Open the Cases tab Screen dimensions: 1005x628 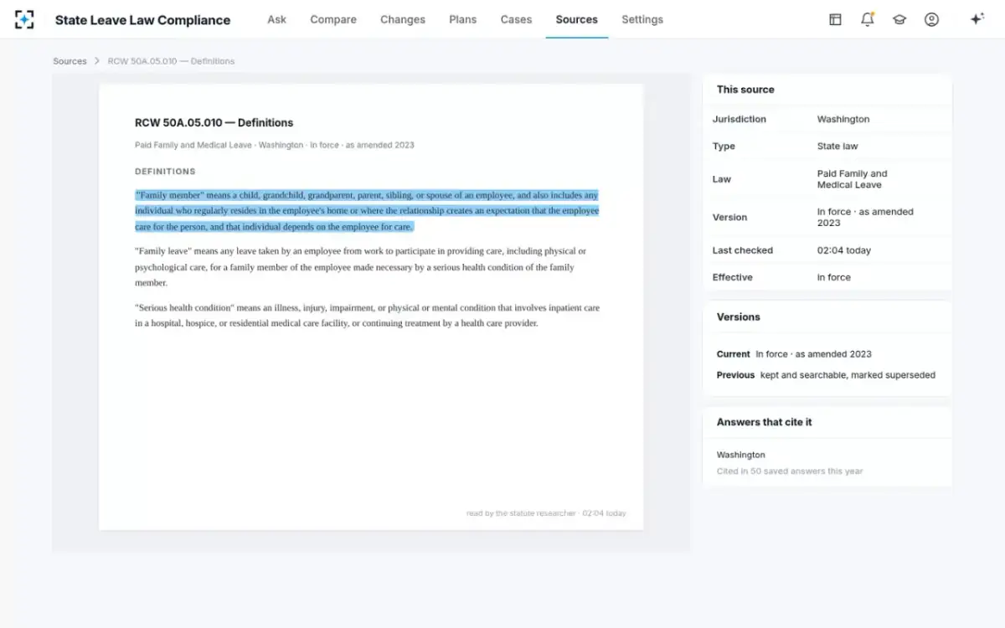516,19
